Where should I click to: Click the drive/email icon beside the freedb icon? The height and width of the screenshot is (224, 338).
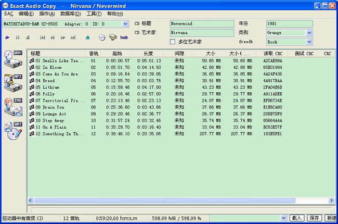point(113,38)
